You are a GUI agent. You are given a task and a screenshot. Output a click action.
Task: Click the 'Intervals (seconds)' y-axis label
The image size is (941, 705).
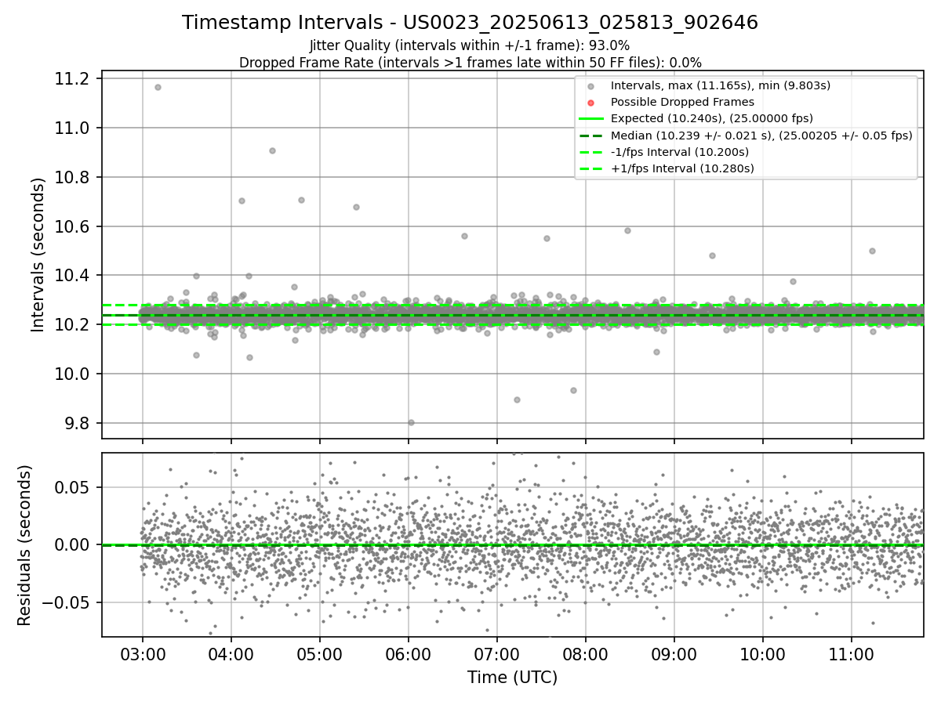point(38,255)
